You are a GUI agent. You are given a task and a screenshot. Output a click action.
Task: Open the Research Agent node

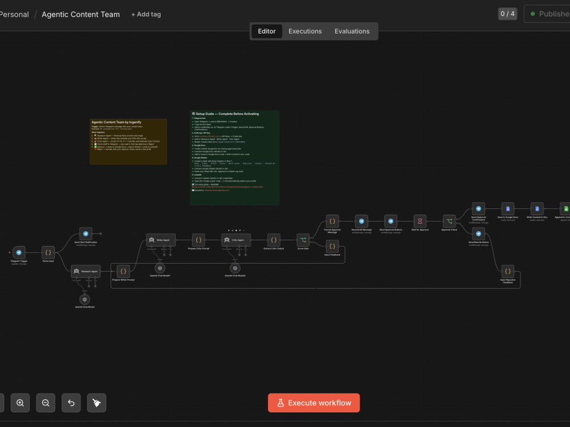click(x=86, y=271)
